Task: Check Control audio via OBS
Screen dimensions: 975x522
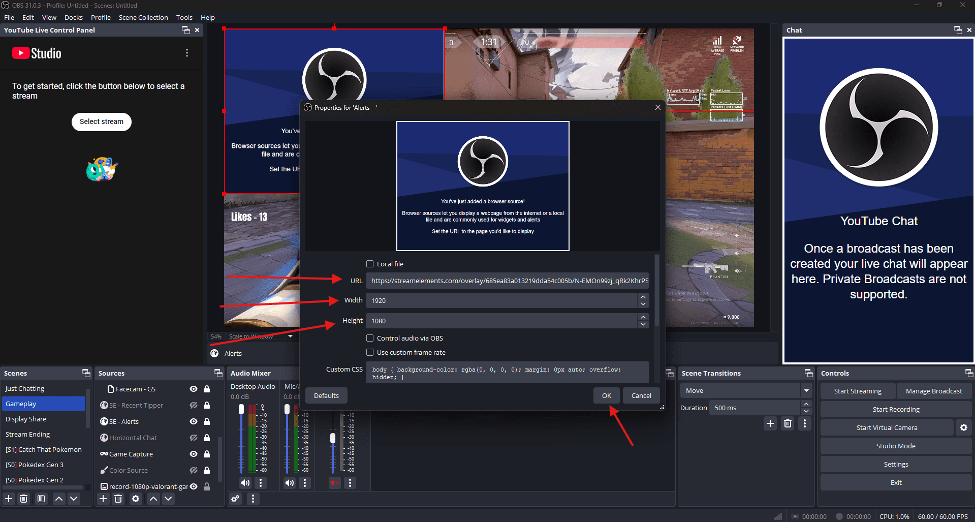Action: coord(370,338)
